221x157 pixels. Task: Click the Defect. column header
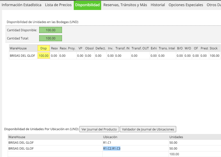(x=100, y=48)
